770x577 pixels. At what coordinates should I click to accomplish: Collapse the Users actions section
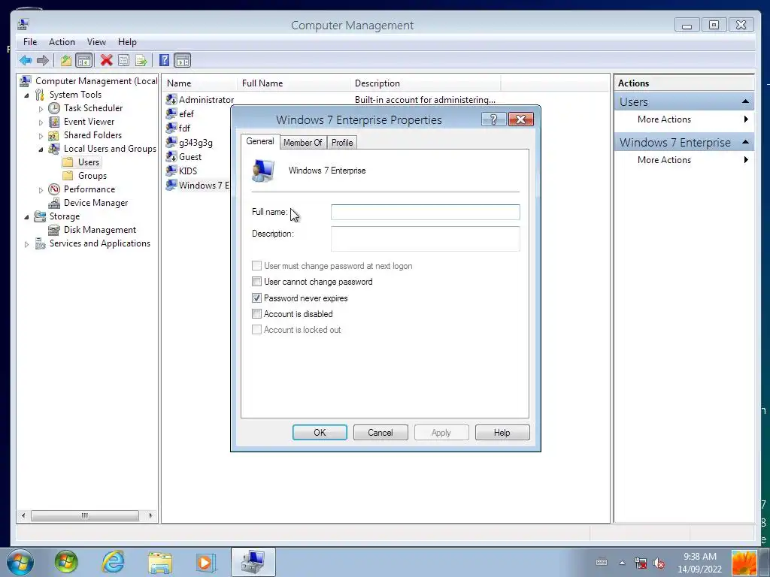click(745, 101)
